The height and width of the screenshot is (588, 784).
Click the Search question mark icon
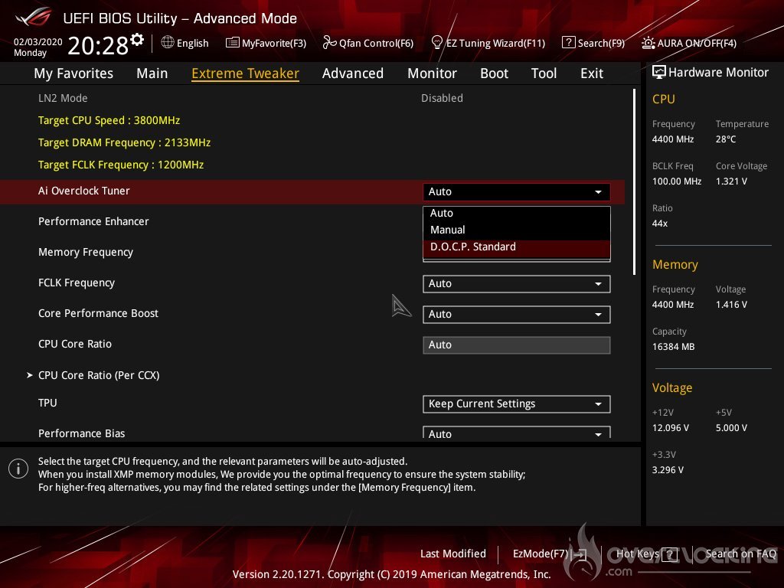click(569, 43)
